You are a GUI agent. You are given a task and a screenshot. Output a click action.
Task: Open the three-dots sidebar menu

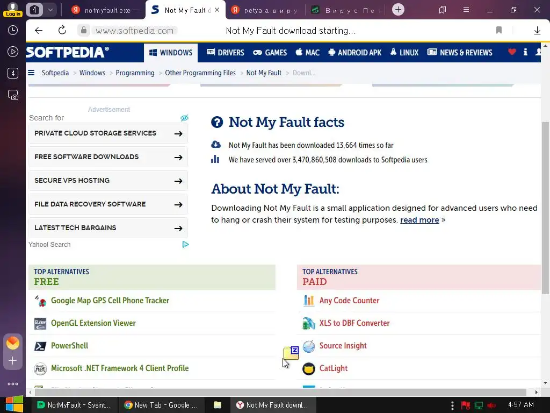point(13,384)
